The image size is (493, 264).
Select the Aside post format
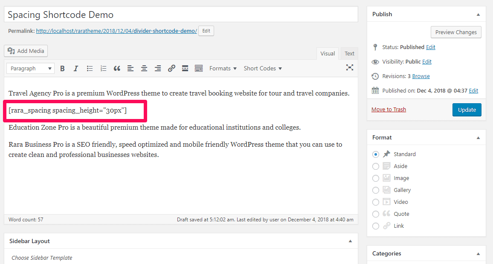(x=376, y=166)
